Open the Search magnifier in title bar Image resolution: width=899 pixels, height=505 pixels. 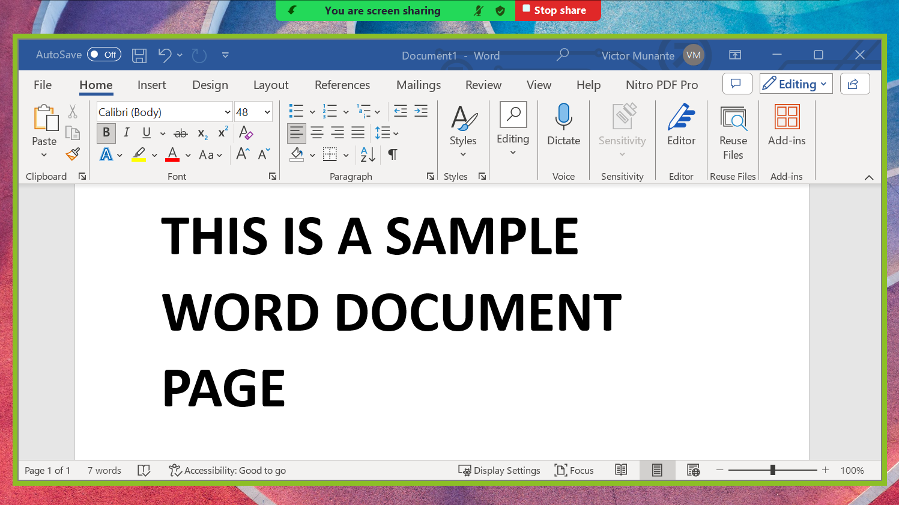pos(563,55)
